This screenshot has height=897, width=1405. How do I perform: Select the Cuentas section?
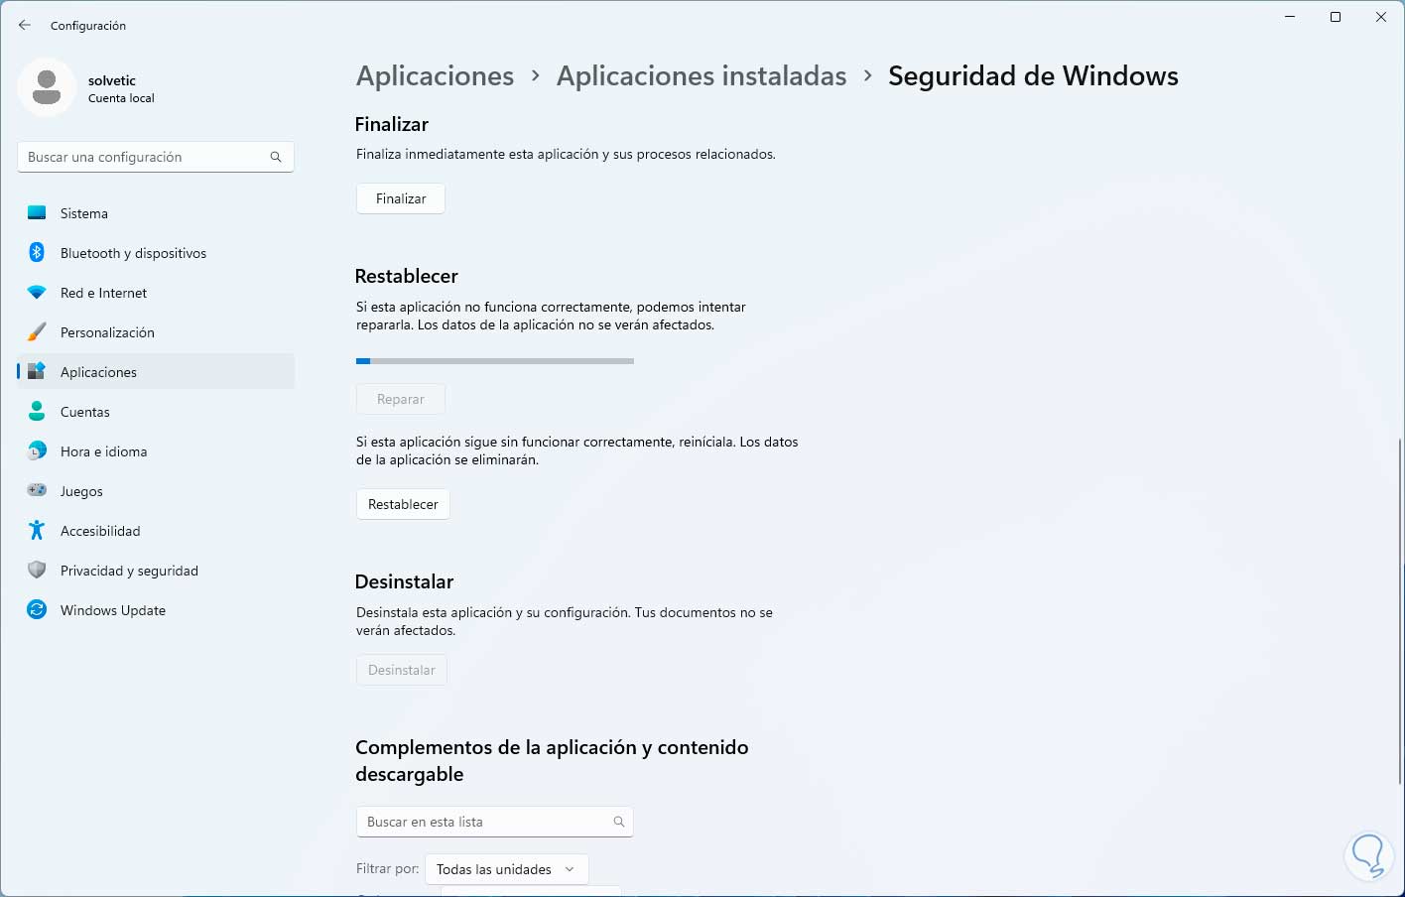(x=156, y=412)
